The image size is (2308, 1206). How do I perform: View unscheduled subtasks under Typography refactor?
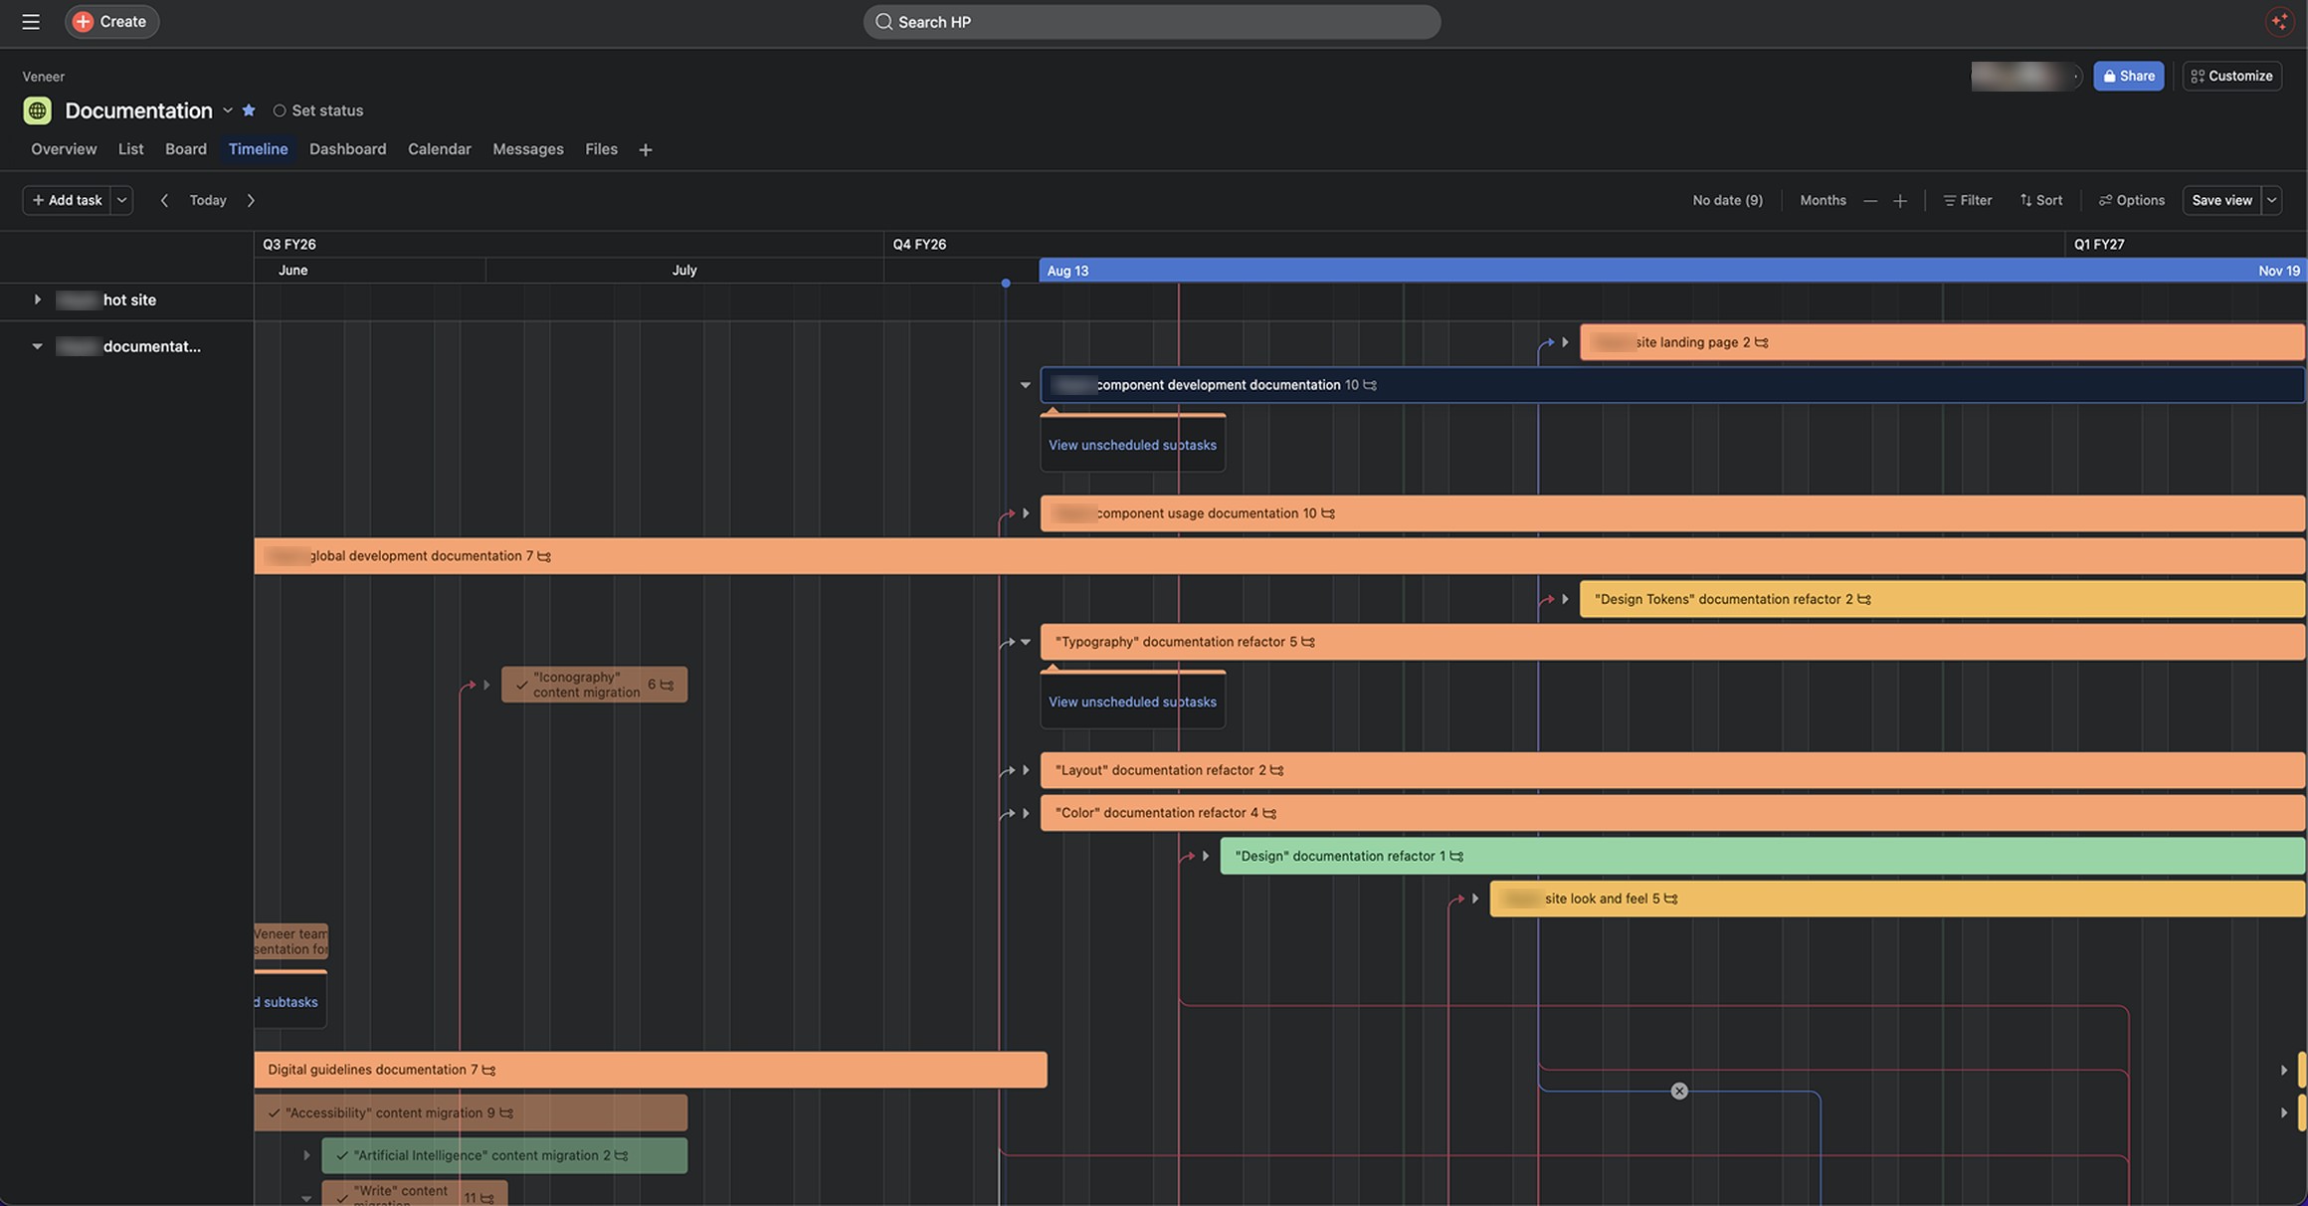1132,702
